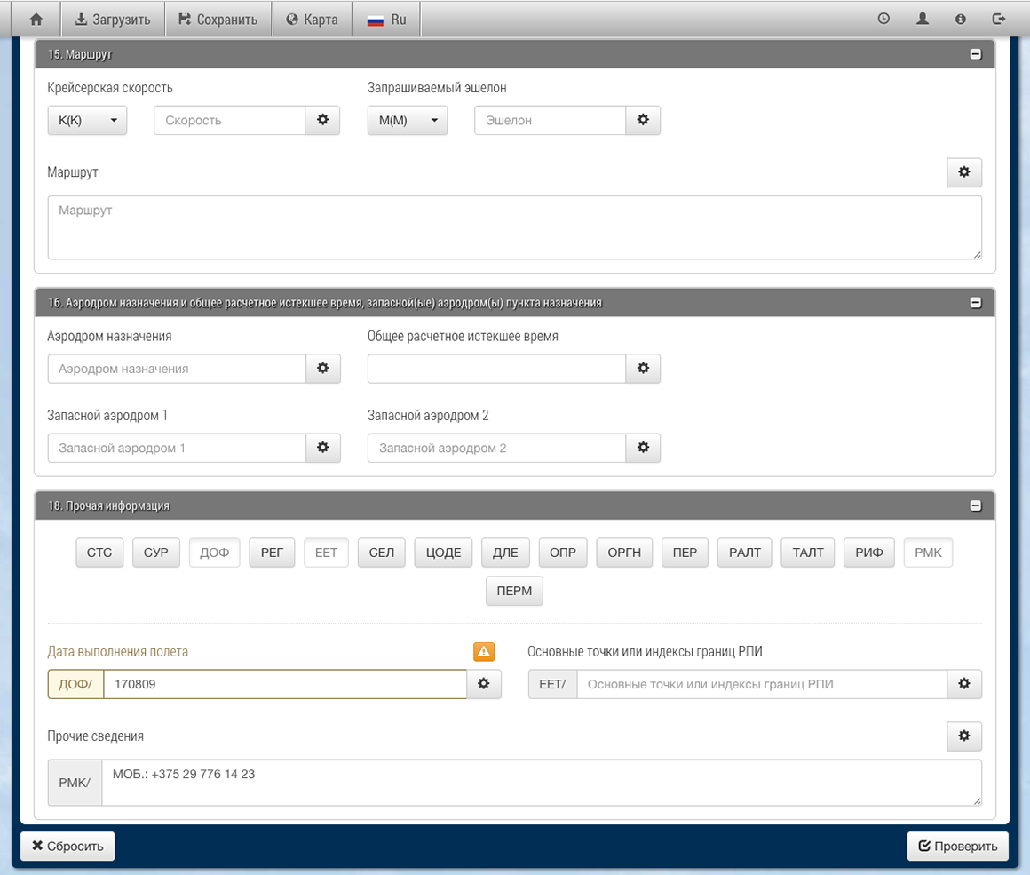1030x875 pixels.
Task: Open the Ru language menu
Action: tap(386, 19)
